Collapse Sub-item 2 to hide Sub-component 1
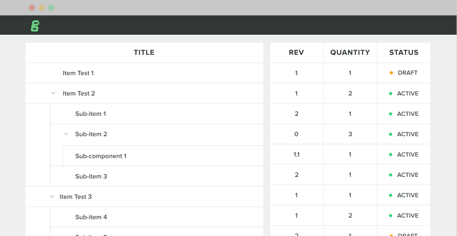This screenshot has width=457, height=236. pyautogui.click(x=66, y=134)
